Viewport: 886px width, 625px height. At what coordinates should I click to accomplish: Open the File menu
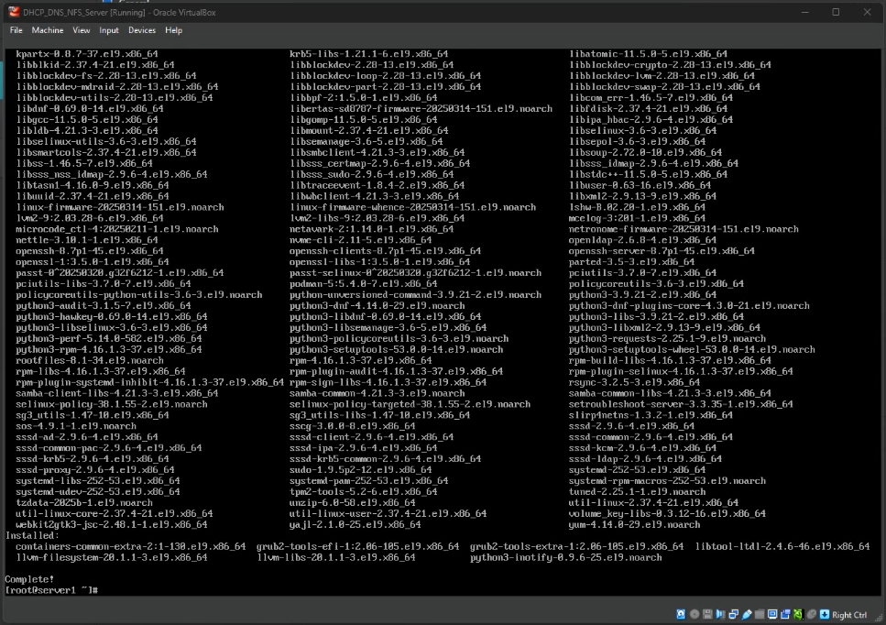click(x=16, y=30)
